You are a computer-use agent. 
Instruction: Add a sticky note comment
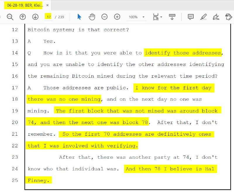tap(191, 17)
